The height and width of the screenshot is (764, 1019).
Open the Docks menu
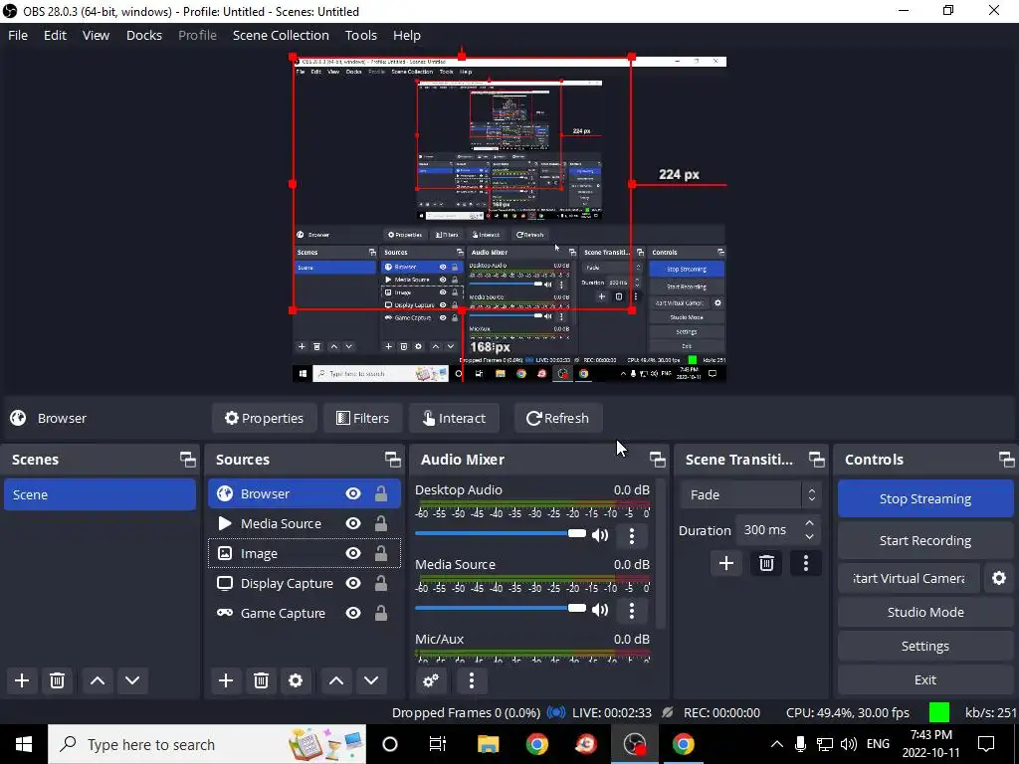(143, 35)
